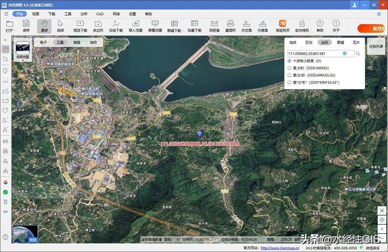
Task: Collapse the ribbon with double chevron
Action: tap(379, 14)
